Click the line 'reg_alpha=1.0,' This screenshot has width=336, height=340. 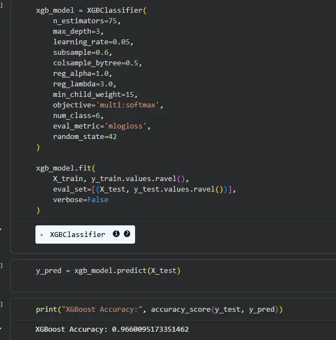point(82,74)
